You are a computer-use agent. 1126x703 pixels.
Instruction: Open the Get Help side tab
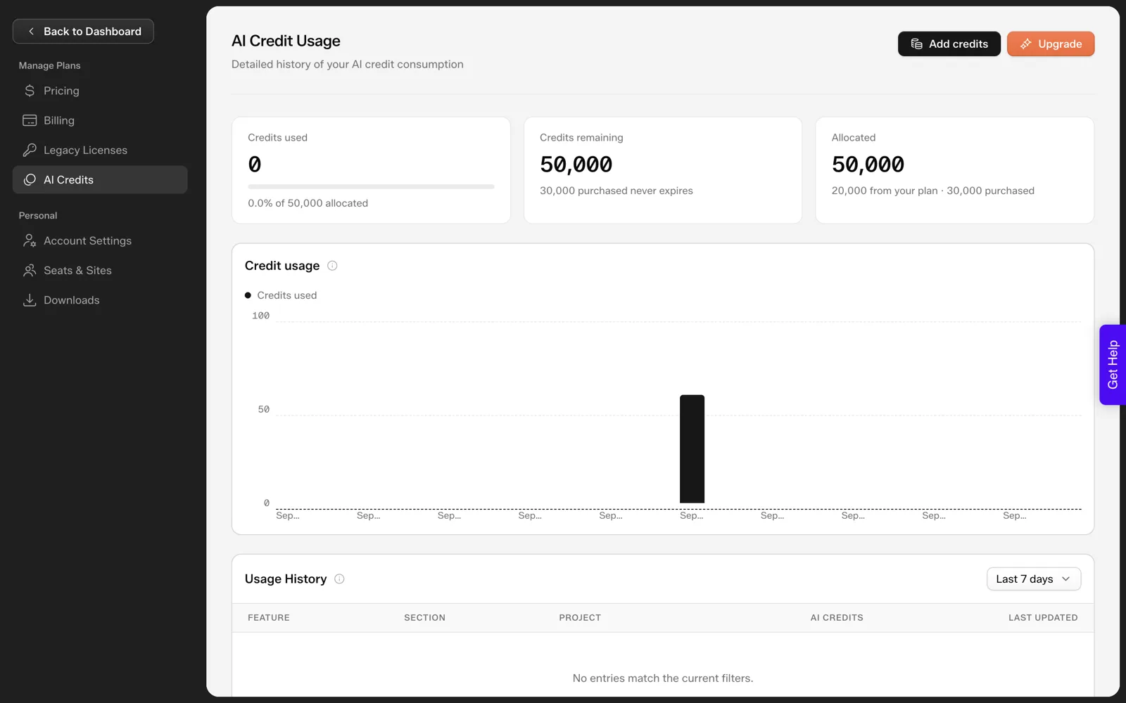pyautogui.click(x=1112, y=365)
